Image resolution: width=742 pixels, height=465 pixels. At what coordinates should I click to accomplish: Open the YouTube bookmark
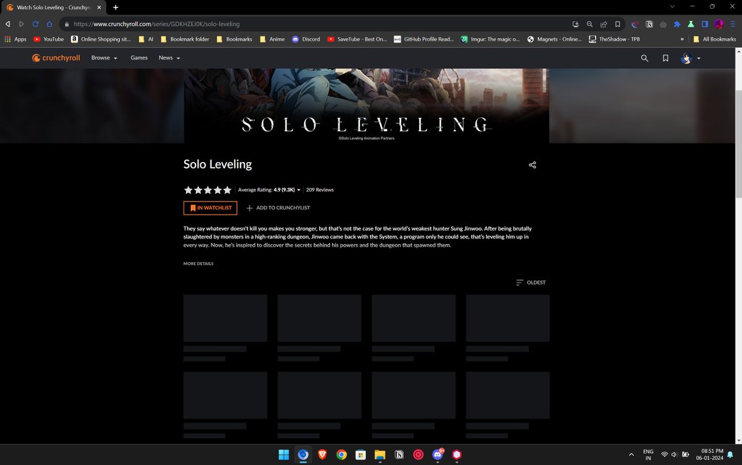click(49, 39)
